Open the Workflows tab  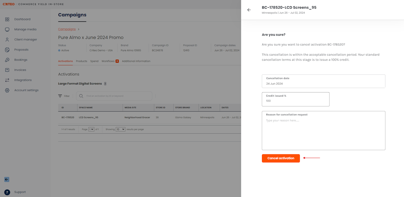pos(108,61)
